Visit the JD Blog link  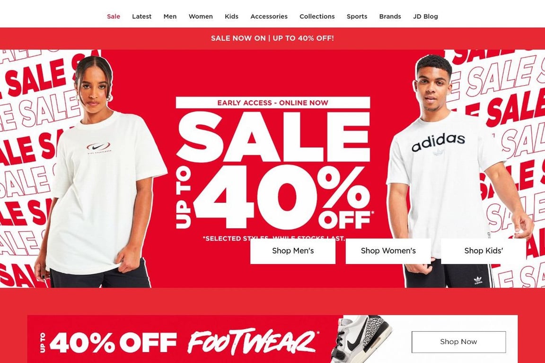tap(425, 17)
